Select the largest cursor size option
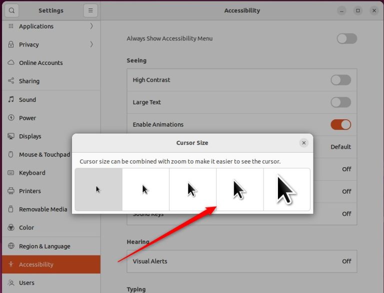 (x=286, y=190)
